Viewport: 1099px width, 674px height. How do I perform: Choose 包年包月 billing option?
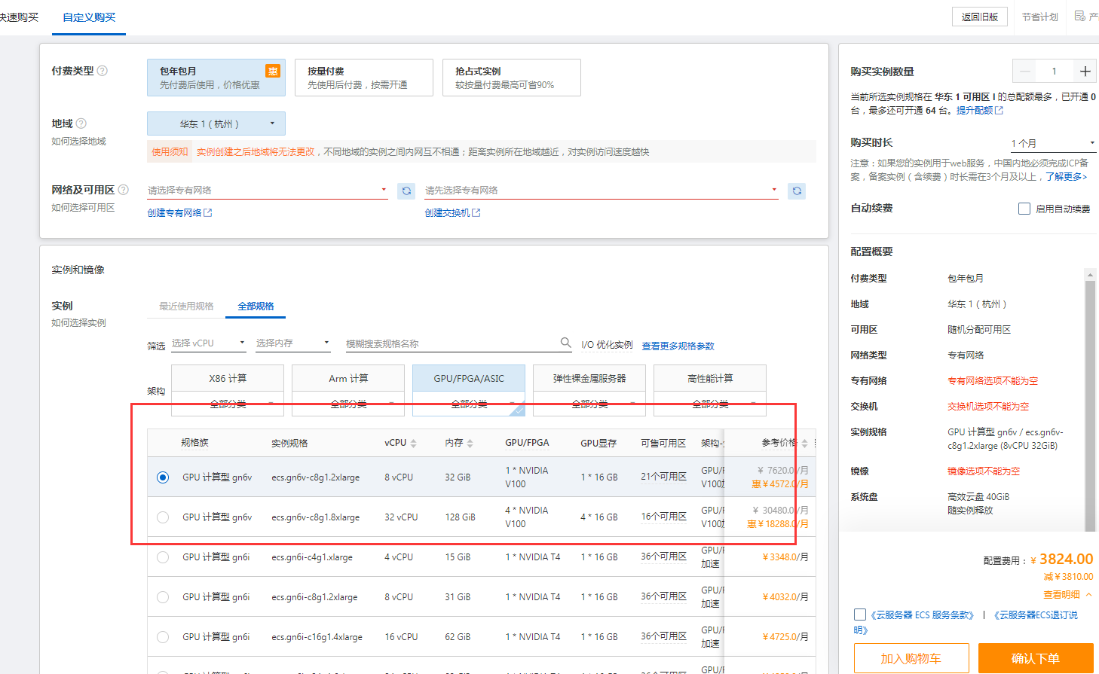(216, 78)
